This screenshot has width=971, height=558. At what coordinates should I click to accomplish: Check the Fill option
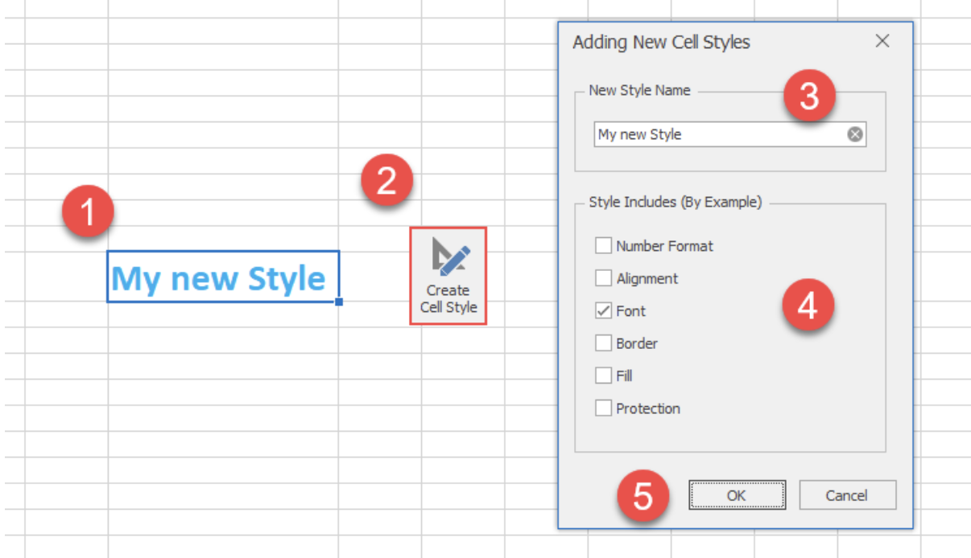[603, 375]
